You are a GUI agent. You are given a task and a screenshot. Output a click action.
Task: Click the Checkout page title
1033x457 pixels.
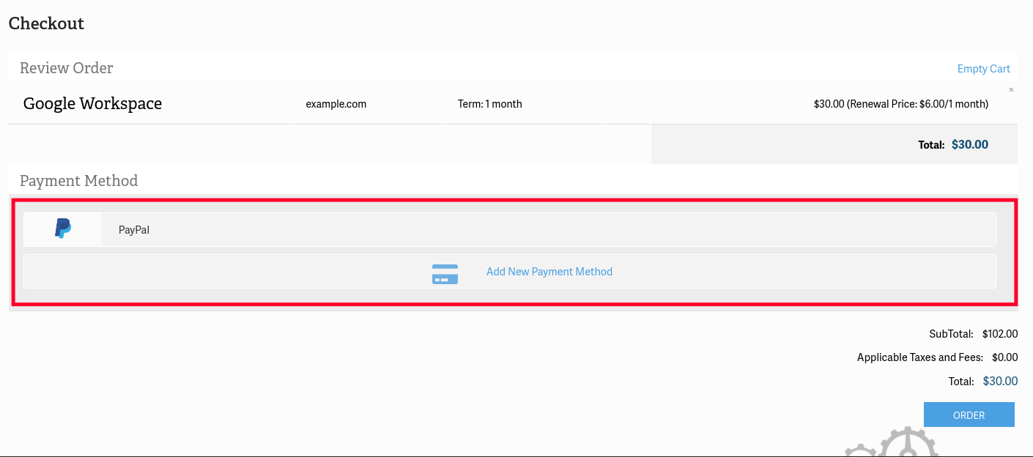pyautogui.click(x=46, y=23)
